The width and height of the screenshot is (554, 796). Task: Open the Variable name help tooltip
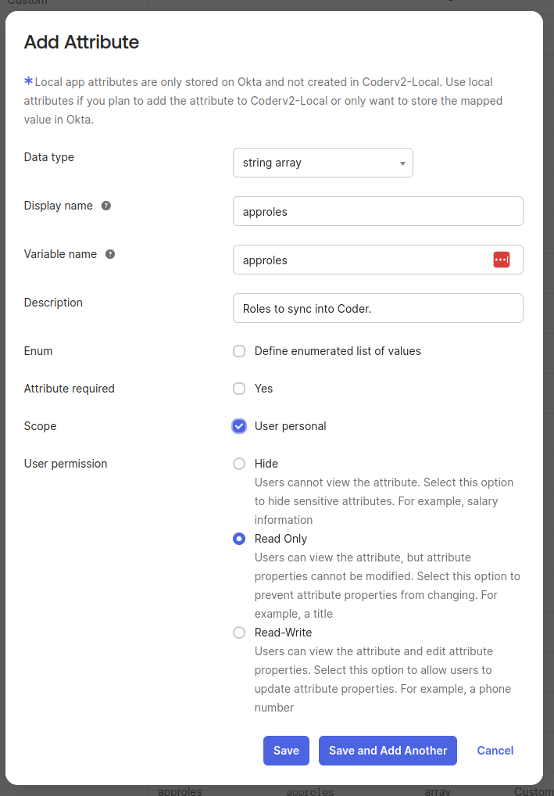[x=109, y=254]
